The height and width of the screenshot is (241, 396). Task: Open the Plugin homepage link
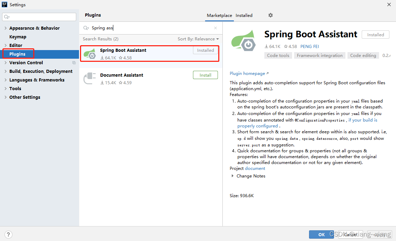point(249,74)
